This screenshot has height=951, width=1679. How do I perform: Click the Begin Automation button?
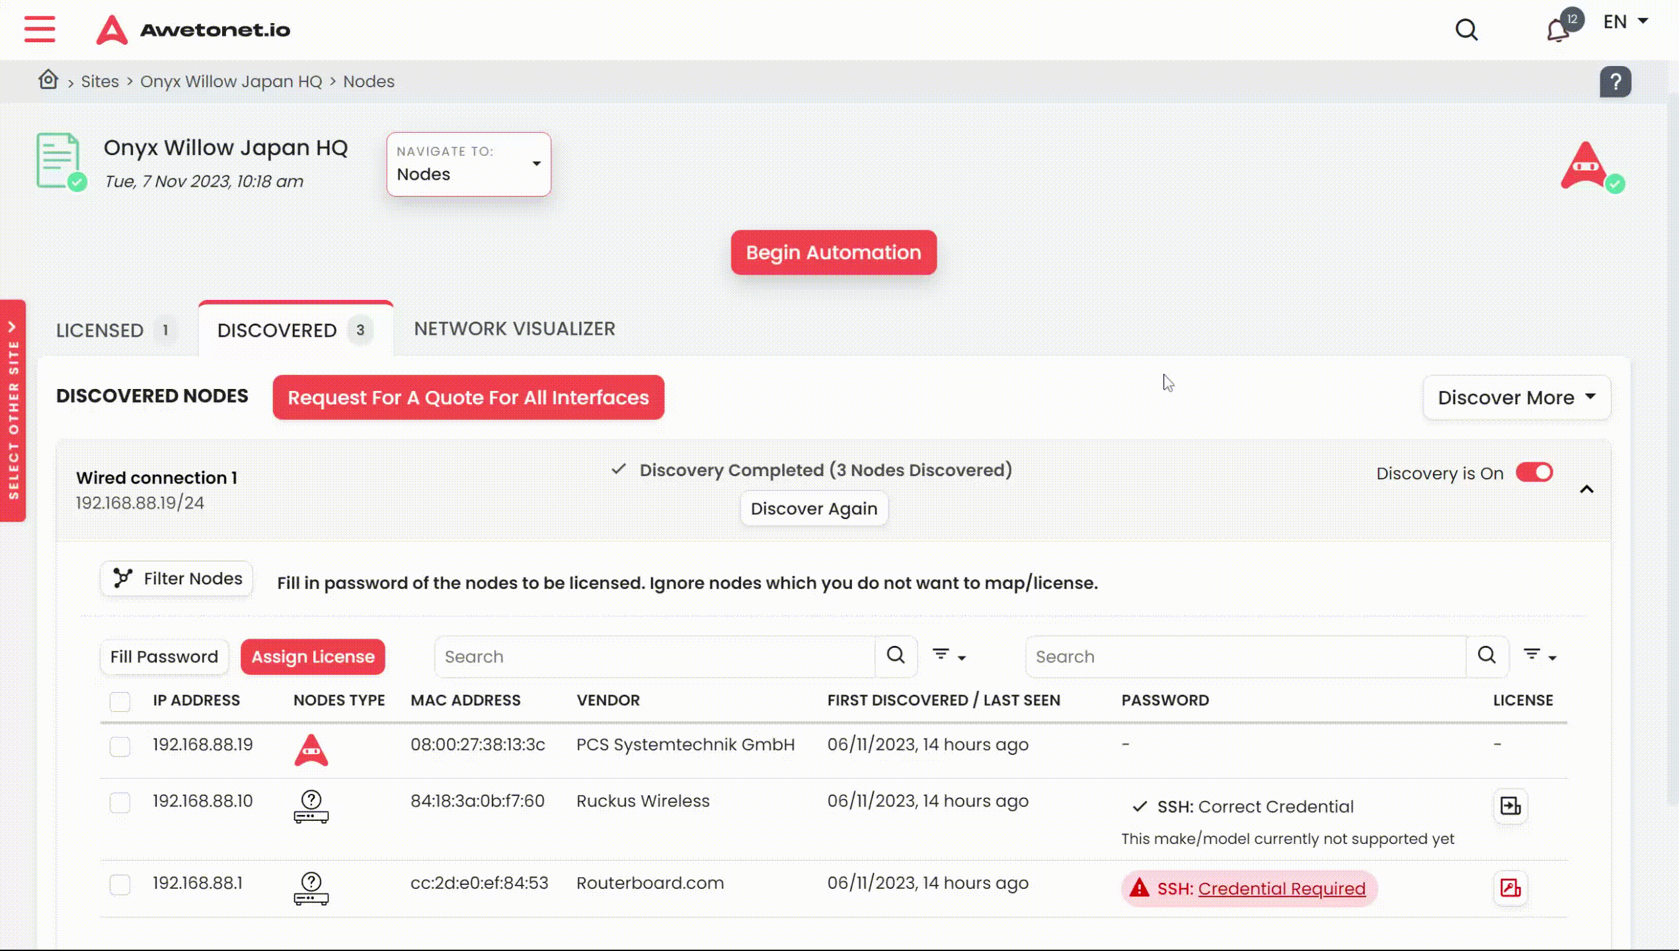click(834, 252)
